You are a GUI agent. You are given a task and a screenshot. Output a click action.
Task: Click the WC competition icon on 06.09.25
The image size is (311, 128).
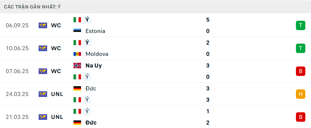[43, 25]
